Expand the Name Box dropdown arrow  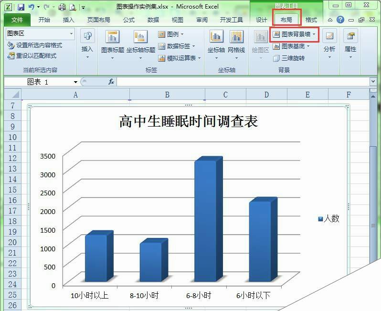click(x=75, y=82)
